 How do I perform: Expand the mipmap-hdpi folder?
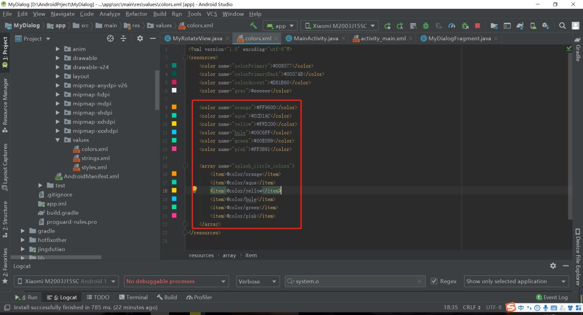pyautogui.click(x=58, y=95)
